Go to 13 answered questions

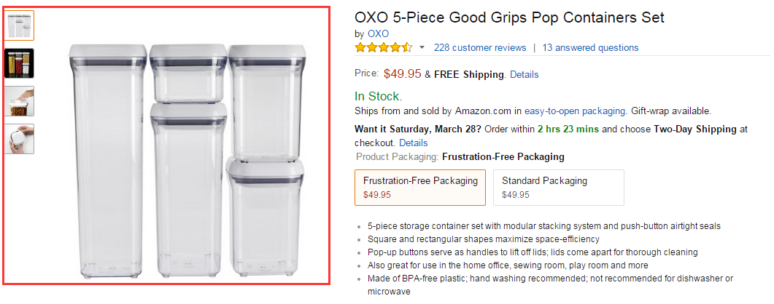click(590, 48)
